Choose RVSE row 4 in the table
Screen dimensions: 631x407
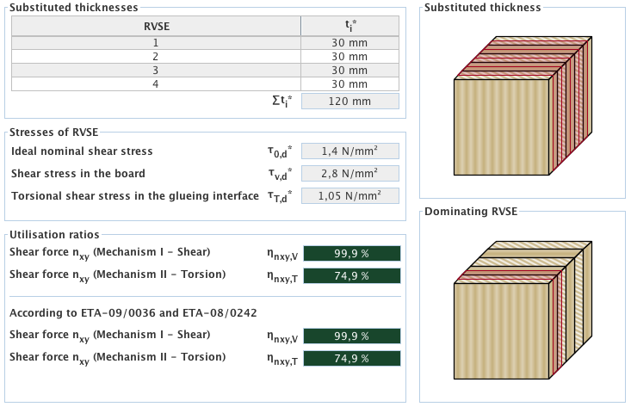(156, 83)
